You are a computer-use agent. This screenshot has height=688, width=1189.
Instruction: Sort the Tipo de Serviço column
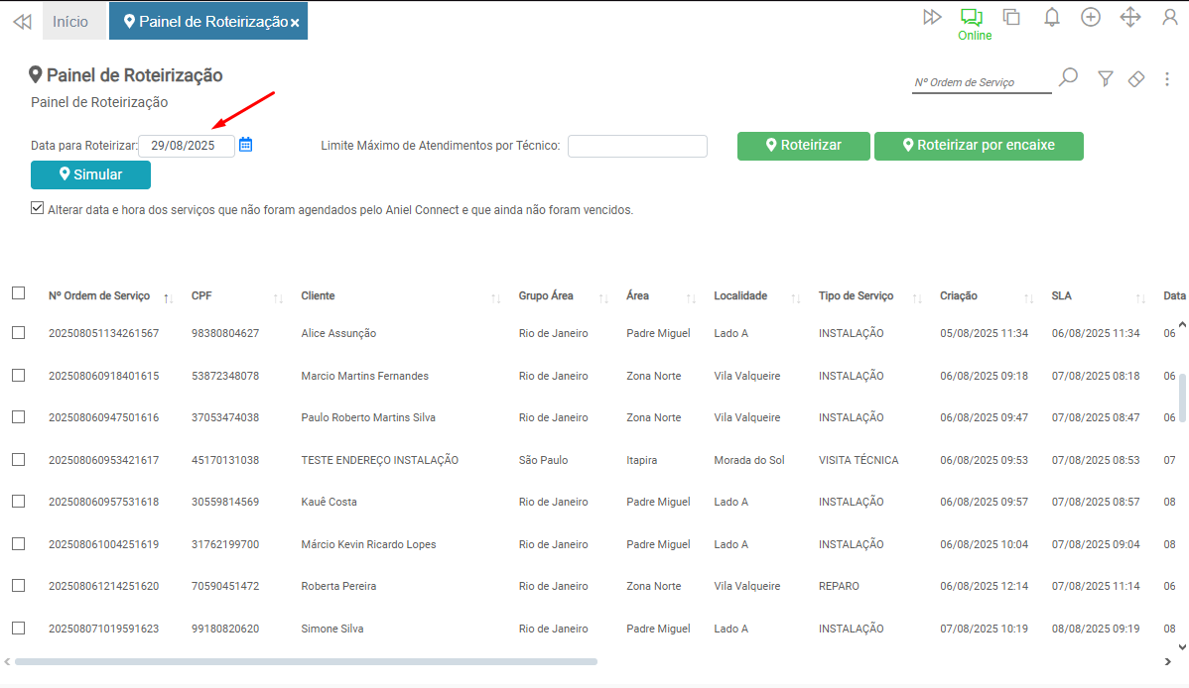tap(918, 297)
